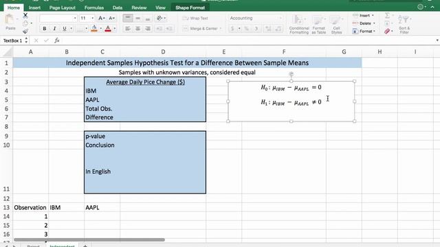Align text right
This screenshot has height=247, width=440.
[148, 29]
